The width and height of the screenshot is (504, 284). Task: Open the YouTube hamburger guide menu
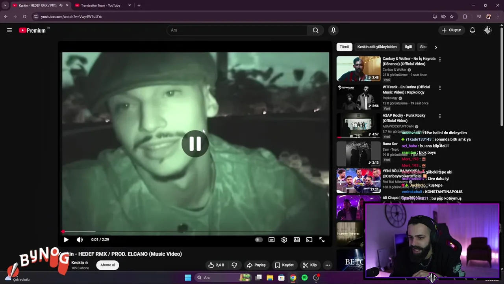click(9, 30)
